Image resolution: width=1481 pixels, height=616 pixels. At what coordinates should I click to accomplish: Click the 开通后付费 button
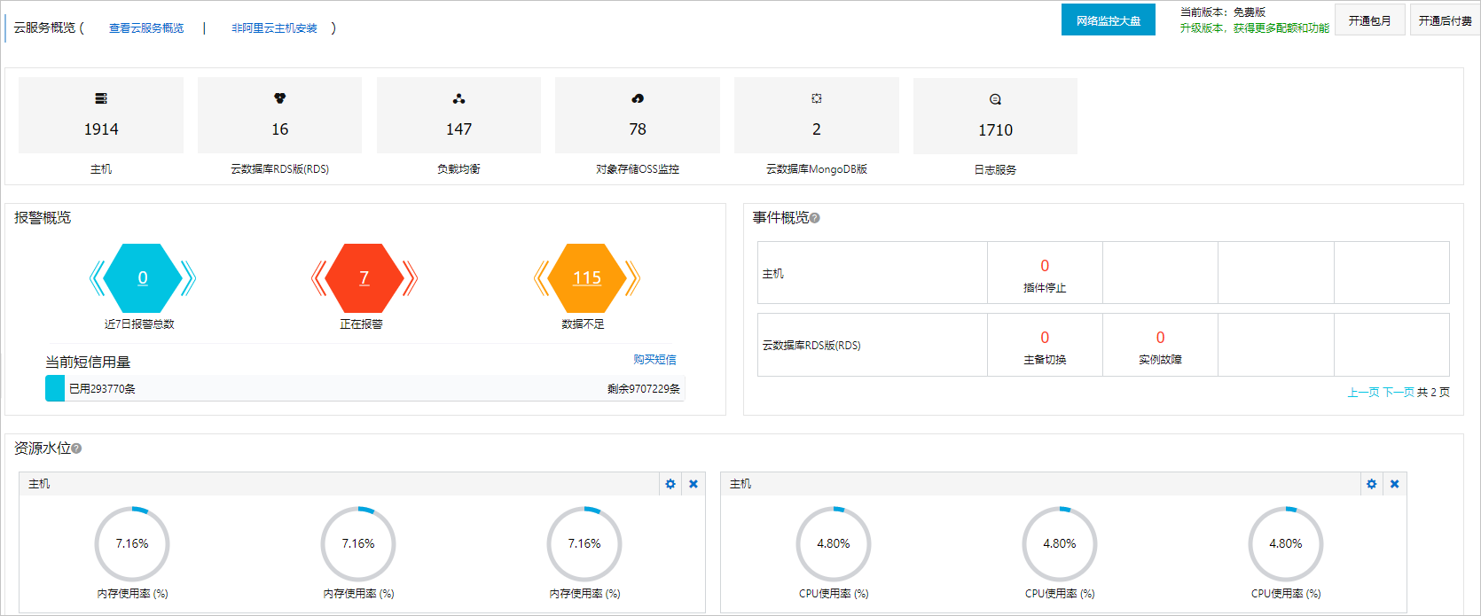(1445, 20)
